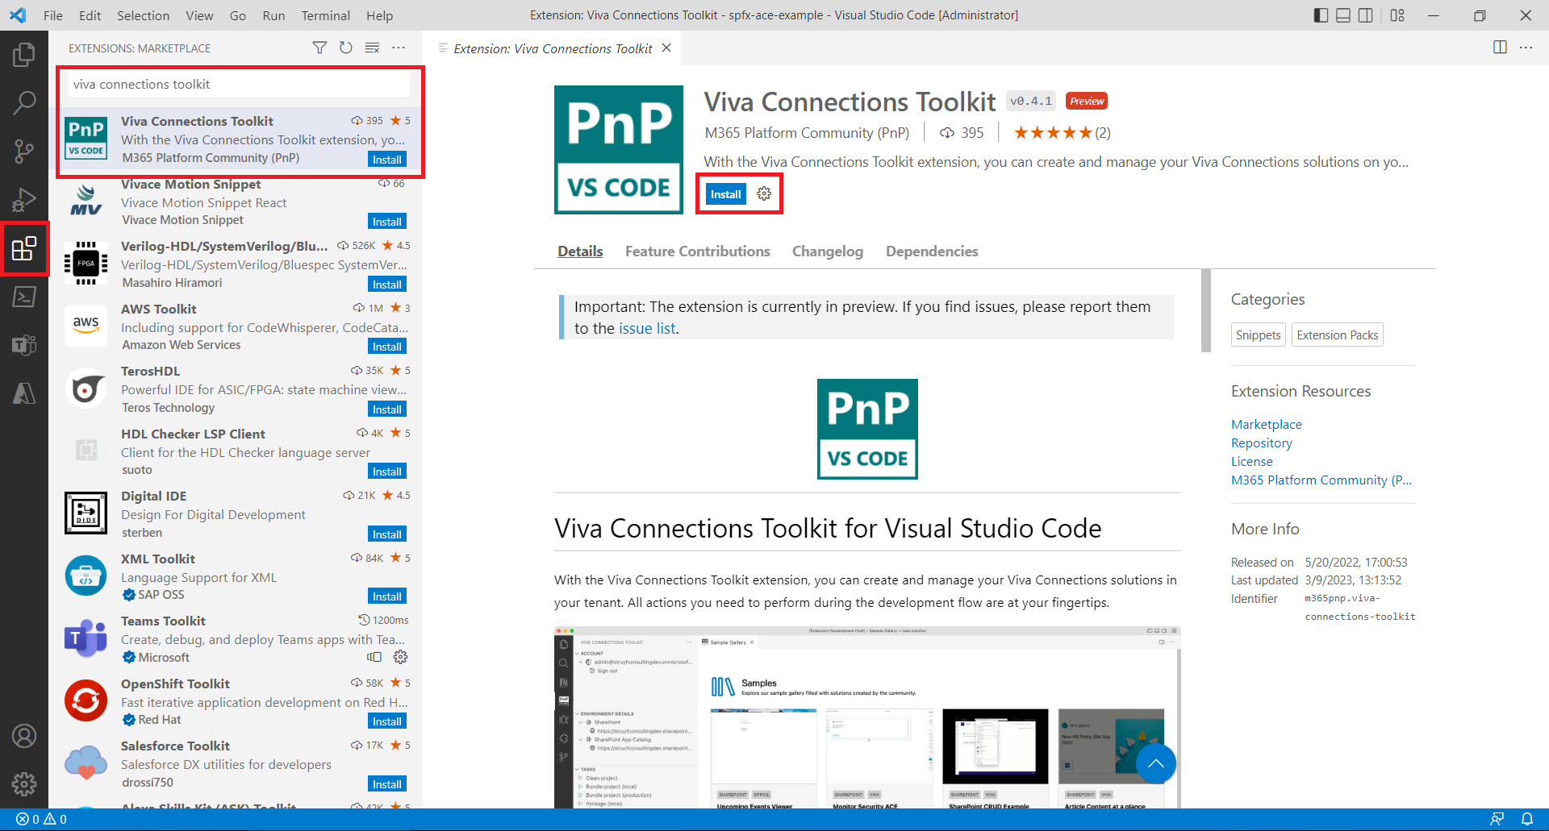Toggle the primary side bar layout button
Viewport: 1549px width, 831px height.
[x=1321, y=15]
